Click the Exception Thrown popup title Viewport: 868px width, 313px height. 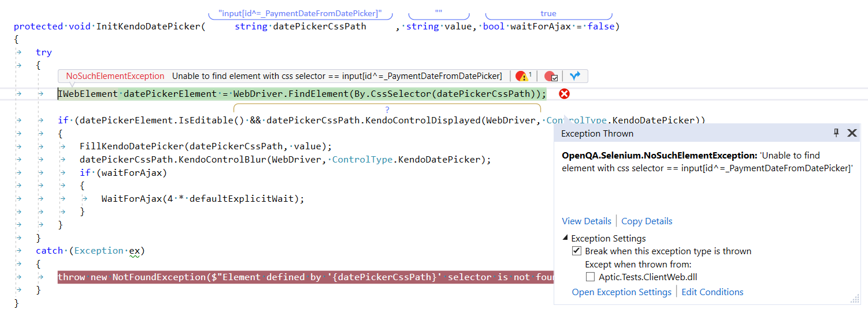click(x=598, y=133)
